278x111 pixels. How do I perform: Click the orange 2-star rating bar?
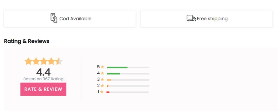(128, 86)
